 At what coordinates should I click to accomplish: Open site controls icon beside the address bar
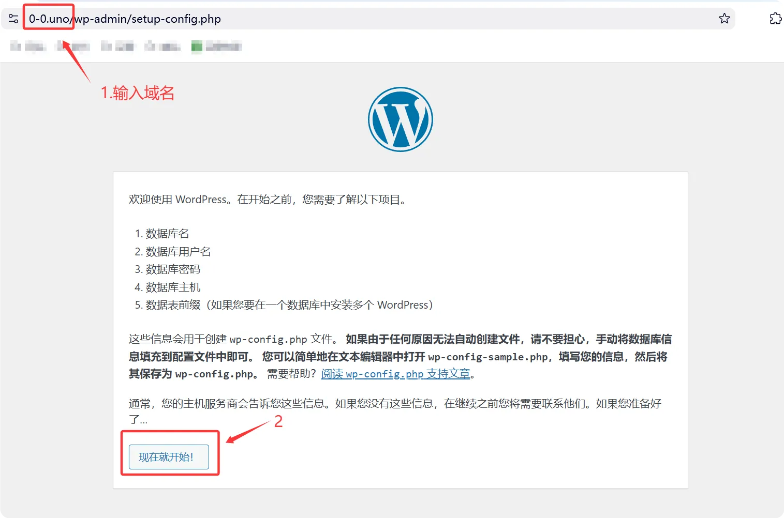pyautogui.click(x=13, y=18)
